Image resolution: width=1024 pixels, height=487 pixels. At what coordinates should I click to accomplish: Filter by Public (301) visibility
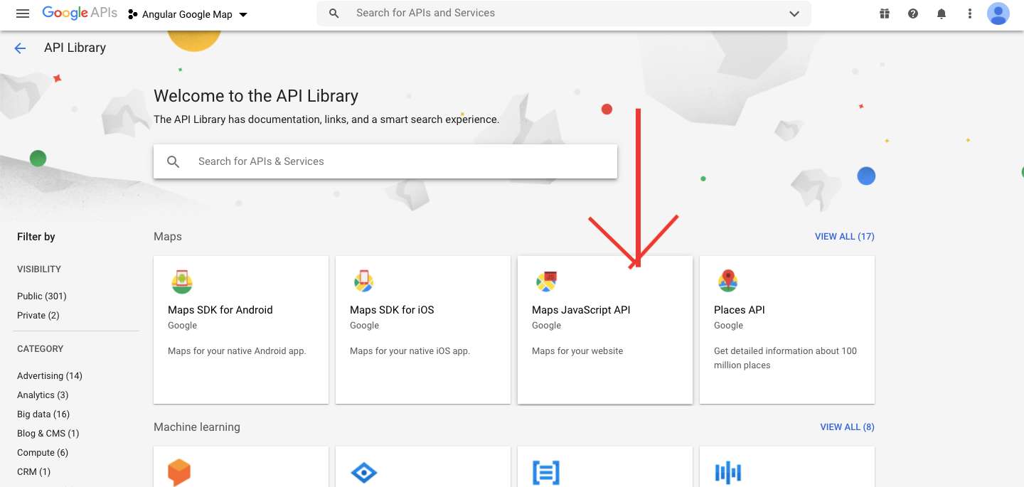pos(42,296)
